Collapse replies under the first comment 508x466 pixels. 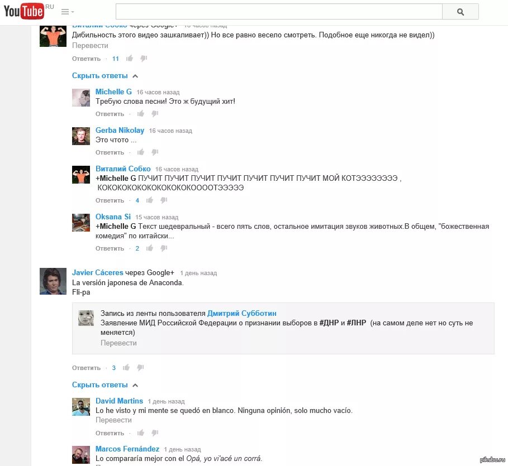105,76
